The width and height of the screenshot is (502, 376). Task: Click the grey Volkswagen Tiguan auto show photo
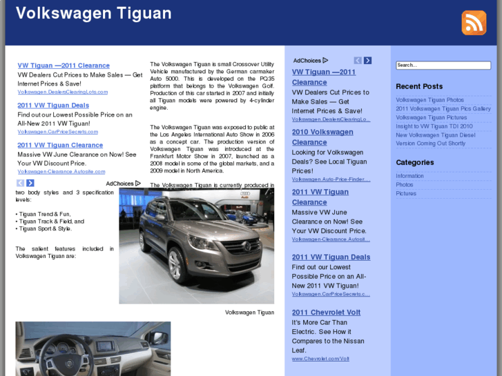[197, 246]
